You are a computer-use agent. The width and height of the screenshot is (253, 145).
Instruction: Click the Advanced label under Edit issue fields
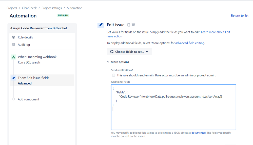coord(25,84)
